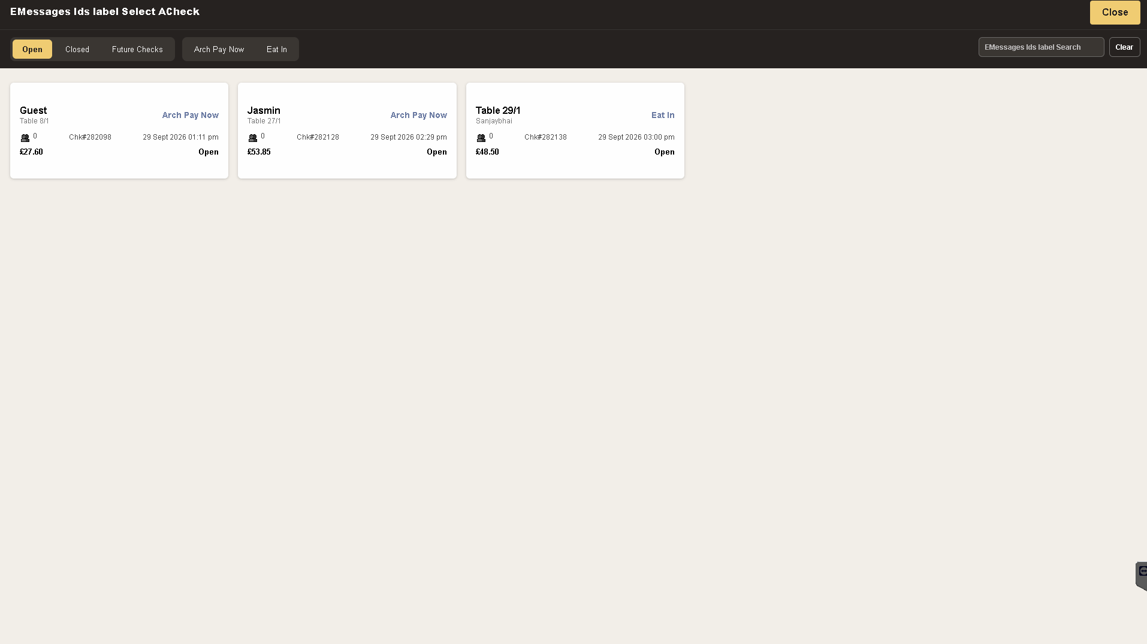The width and height of the screenshot is (1147, 644).
Task: Click guest count icon on Guest check
Action: (x=25, y=138)
